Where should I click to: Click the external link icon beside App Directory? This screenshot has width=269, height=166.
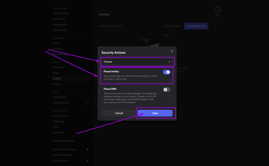(87, 103)
